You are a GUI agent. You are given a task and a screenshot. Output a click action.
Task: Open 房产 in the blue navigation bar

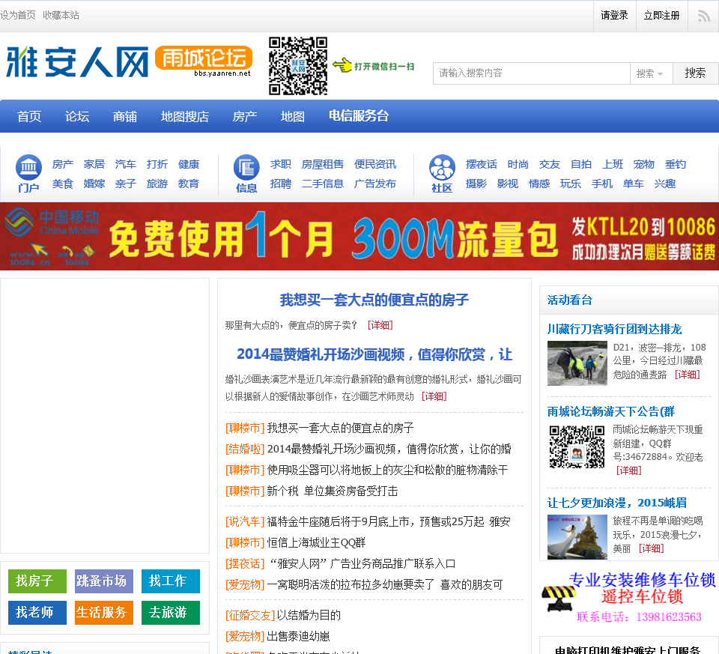(245, 116)
